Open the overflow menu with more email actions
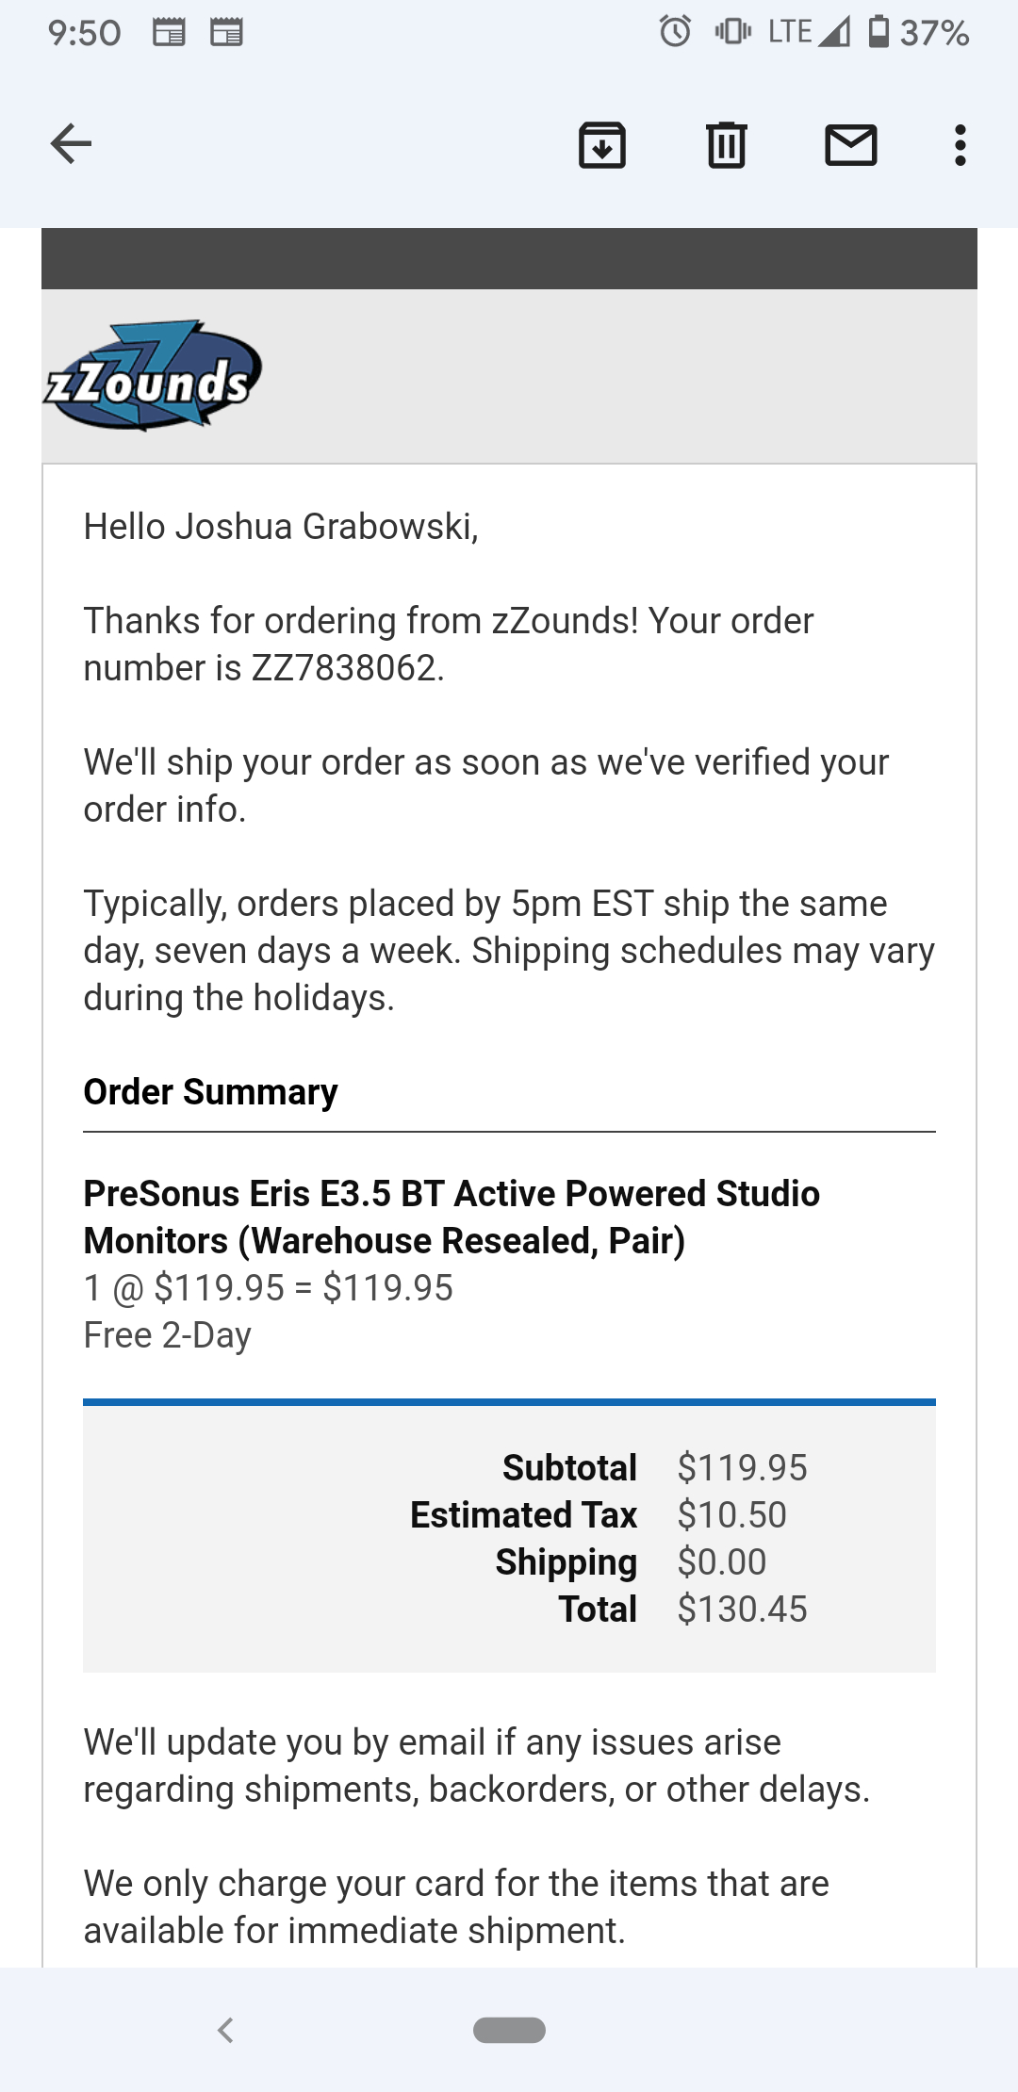This screenshot has width=1018, height=2092. pos(959,146)
